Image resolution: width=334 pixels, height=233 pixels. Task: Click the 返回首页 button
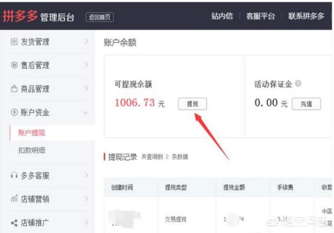[100, 17]
